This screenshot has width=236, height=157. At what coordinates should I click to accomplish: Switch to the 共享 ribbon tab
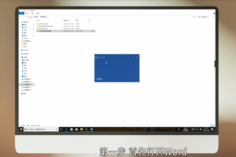click(x=32, y=13)
